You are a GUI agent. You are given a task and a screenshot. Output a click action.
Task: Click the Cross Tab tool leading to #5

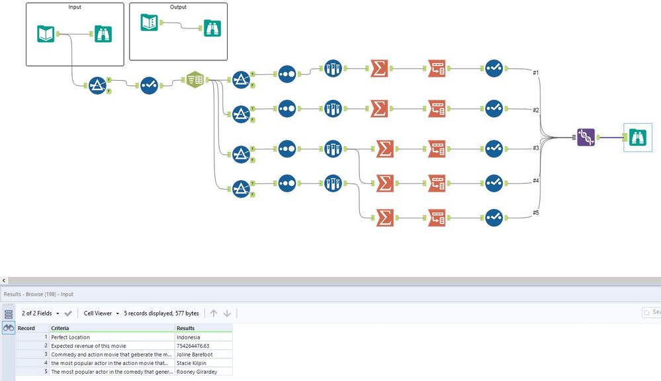[437, 218]
